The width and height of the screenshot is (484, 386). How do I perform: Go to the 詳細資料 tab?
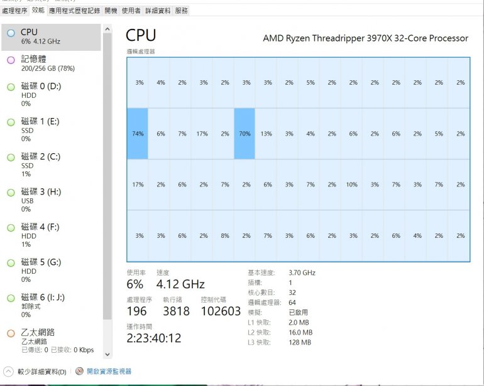[x=158, y=11]
